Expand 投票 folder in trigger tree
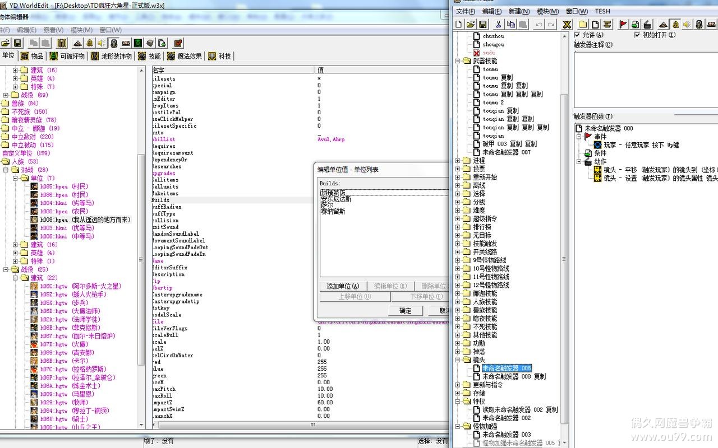The image size is (718, 448). click(x=458, y=169)
